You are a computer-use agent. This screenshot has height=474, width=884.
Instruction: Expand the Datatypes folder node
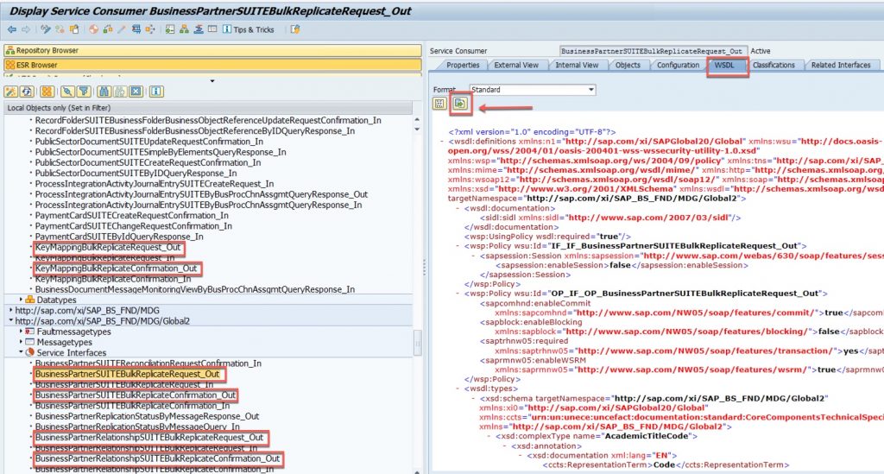pos(21,300)
